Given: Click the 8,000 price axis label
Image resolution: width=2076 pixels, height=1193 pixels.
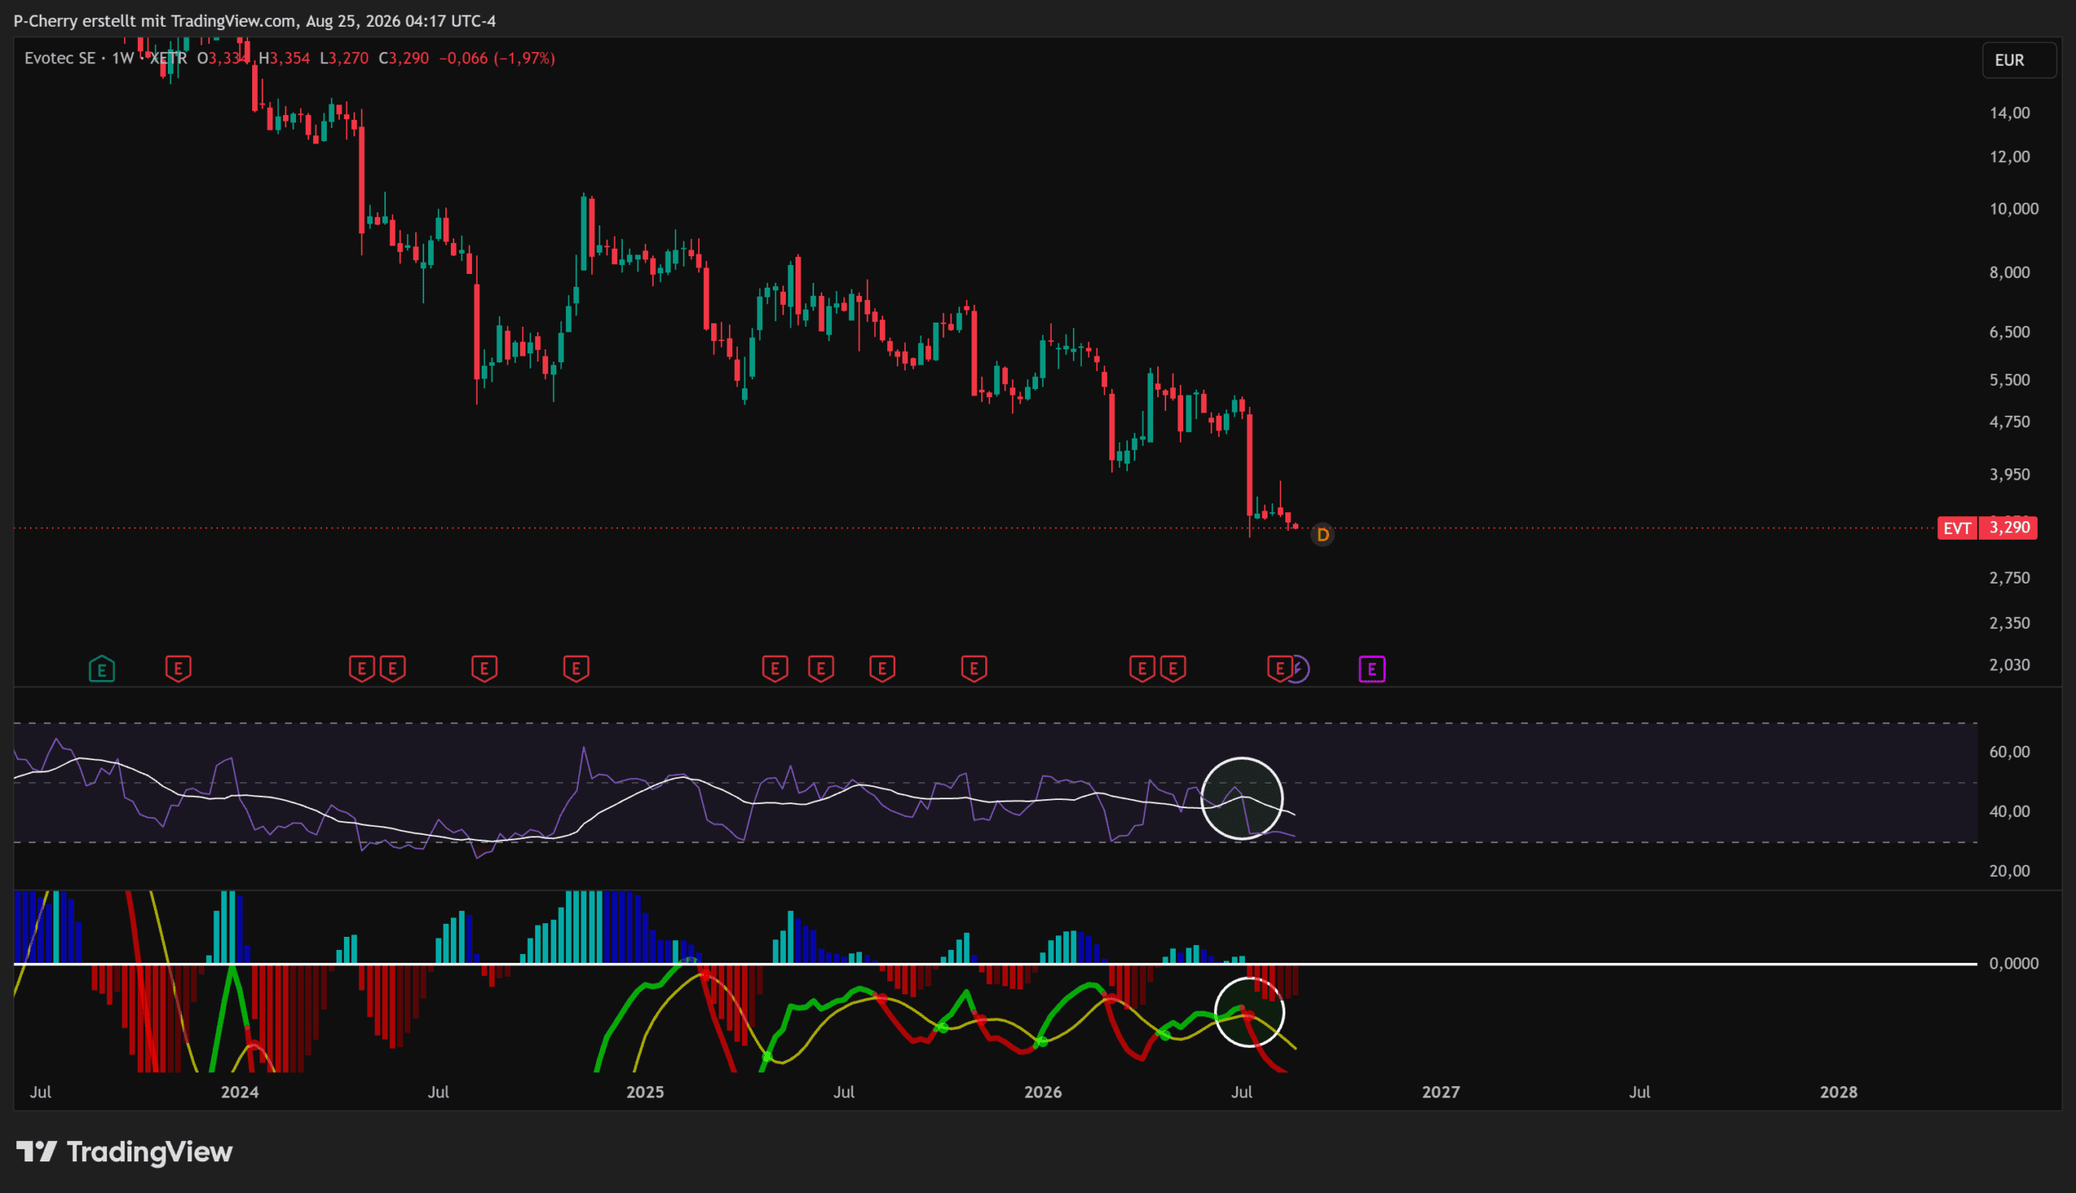Looking at the screenshot, I should tap(2010, 272).
